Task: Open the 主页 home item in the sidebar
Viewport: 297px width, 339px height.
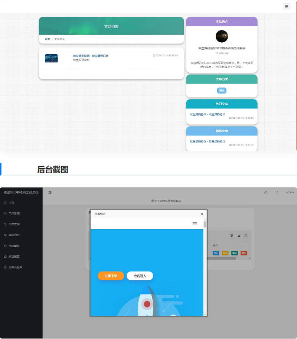Action: [21, 203]
